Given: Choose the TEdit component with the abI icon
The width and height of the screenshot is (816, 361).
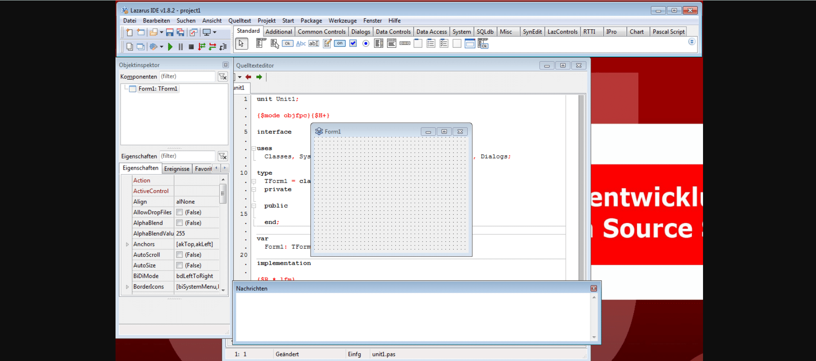Looking at the screenshot, I should click(314, 43).
